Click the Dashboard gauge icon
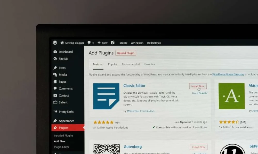 tap(55, 52)
